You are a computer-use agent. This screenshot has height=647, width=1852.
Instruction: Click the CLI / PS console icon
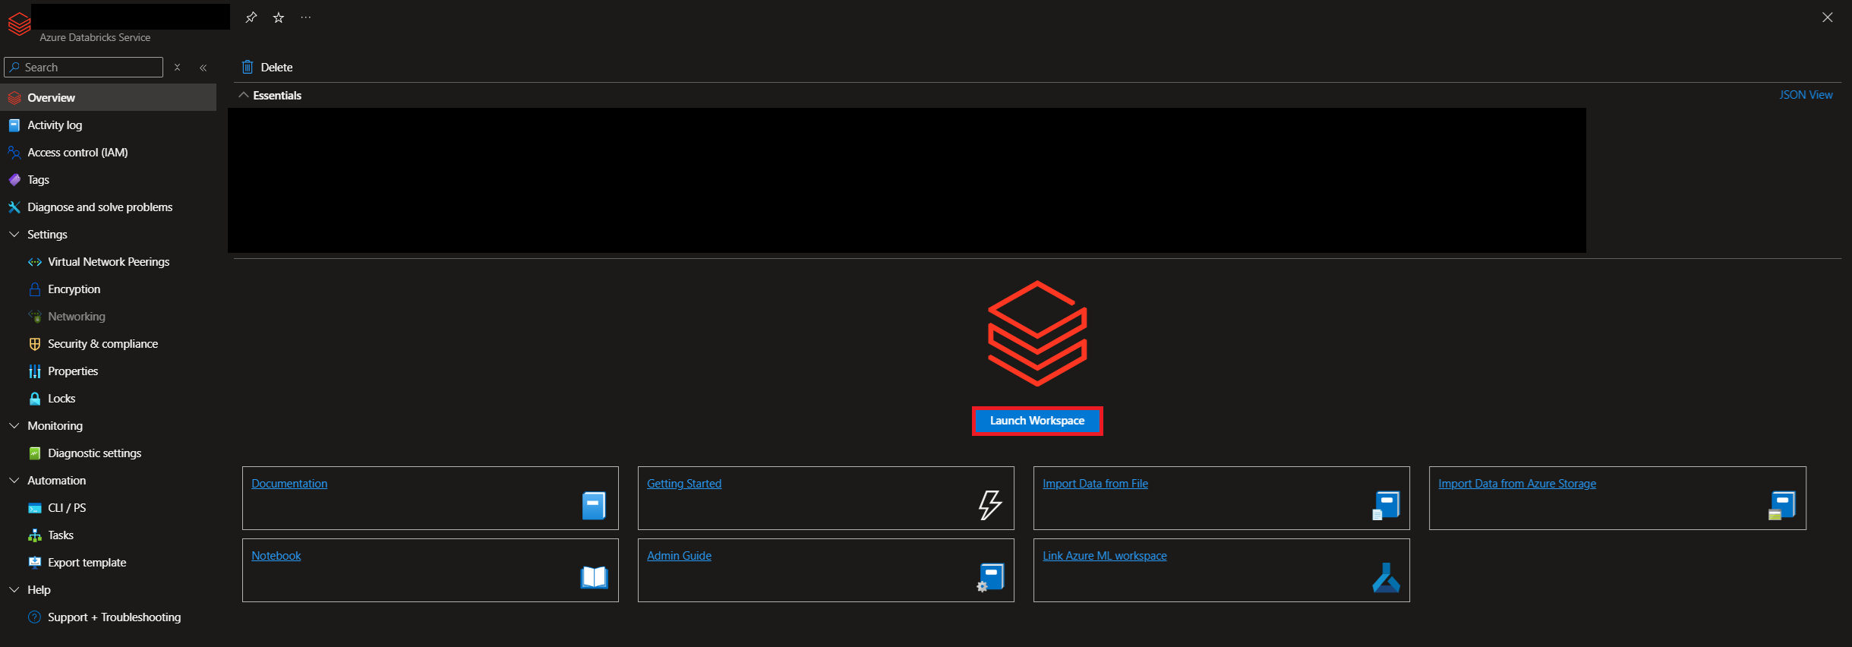pos(35,508)
